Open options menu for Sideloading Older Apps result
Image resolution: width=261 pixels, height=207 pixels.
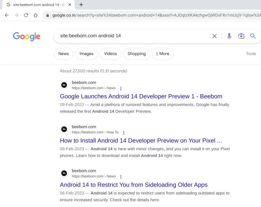click(x=121, y=177)
